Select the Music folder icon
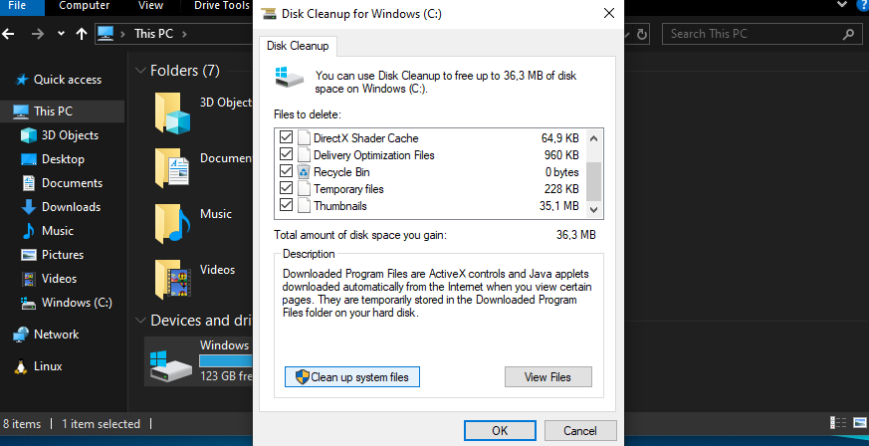This screenshot has height=446, width=869. click(x=172, y=224)
